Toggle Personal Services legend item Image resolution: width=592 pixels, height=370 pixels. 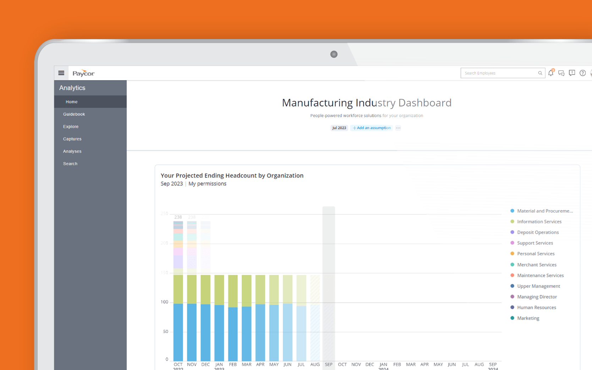532,254
